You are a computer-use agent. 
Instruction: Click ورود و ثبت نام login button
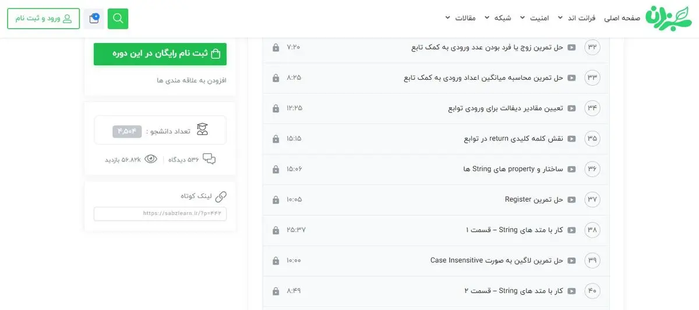[x=44, y=19]
